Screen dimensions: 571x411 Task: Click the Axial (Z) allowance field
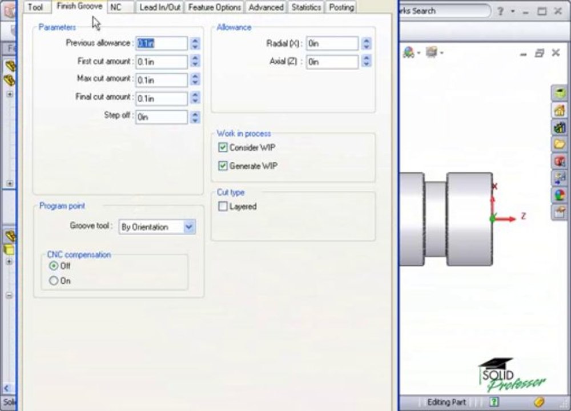pyautogui.click(x=332, y=62)
